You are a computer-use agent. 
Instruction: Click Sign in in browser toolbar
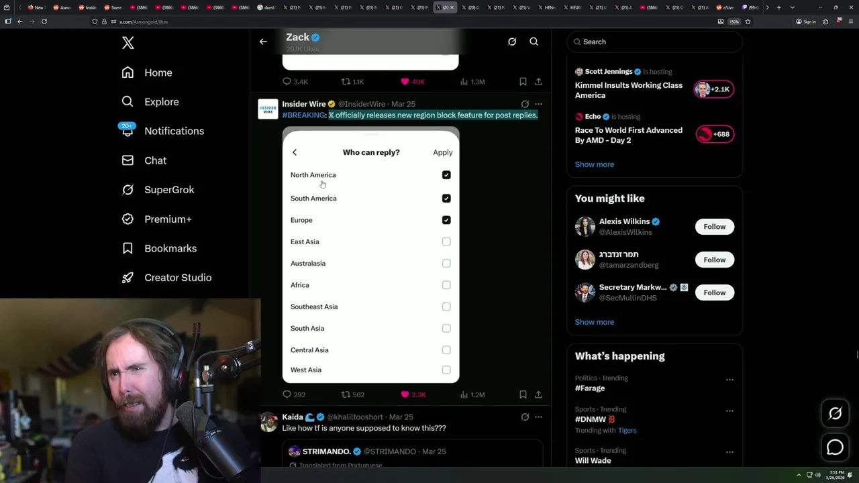[806, 21]
